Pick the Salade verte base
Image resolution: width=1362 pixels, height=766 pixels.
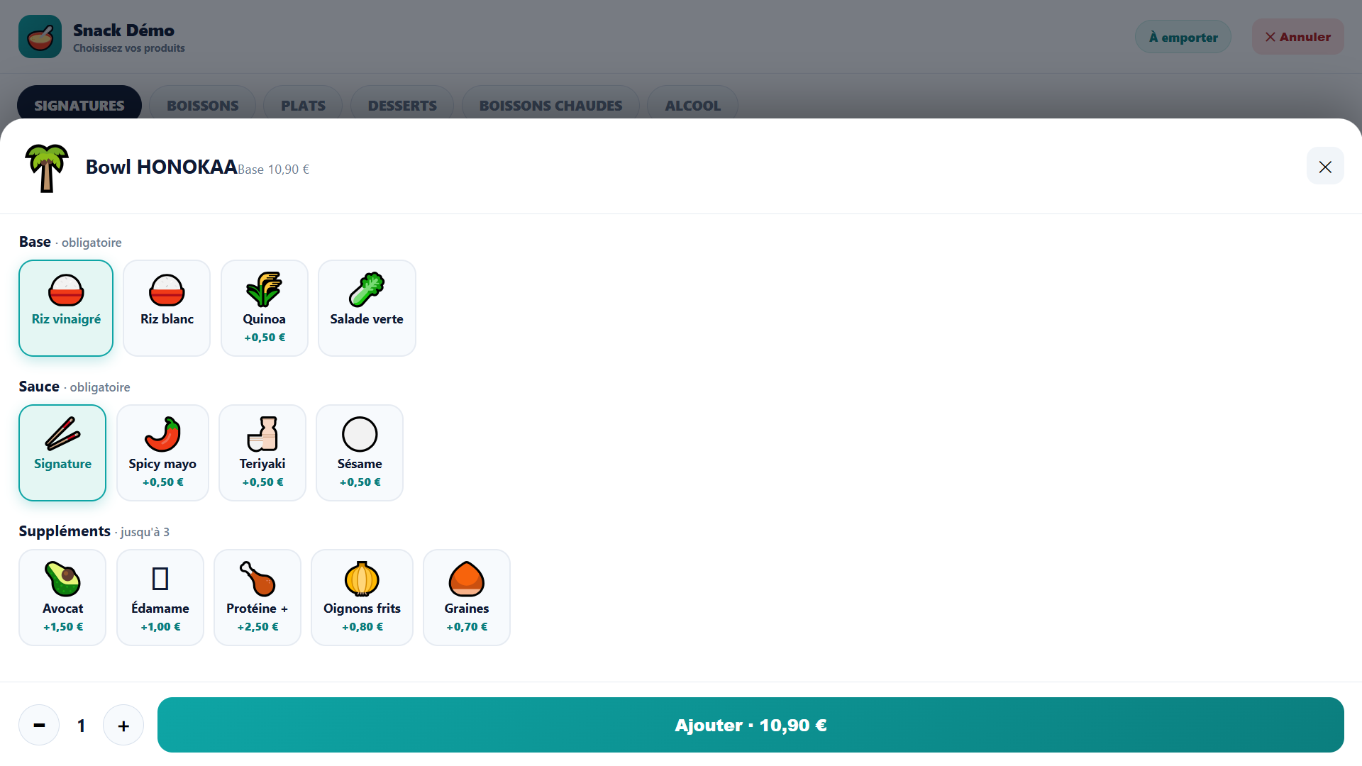(367, 308)
